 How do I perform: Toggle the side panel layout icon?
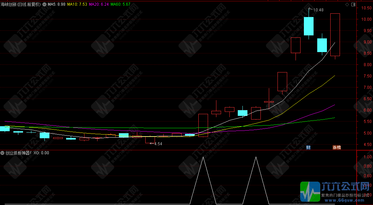pyautogui.click(x=353, y=5)
